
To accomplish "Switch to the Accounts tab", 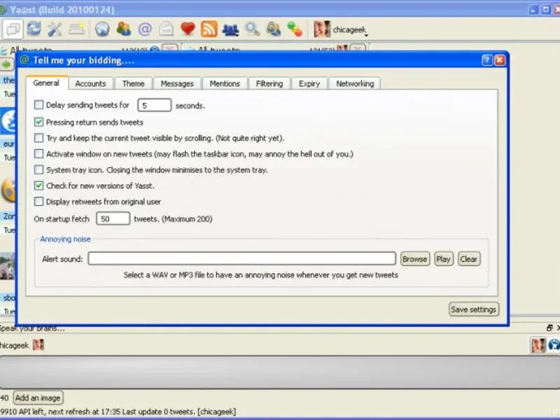I will (91, 83).
